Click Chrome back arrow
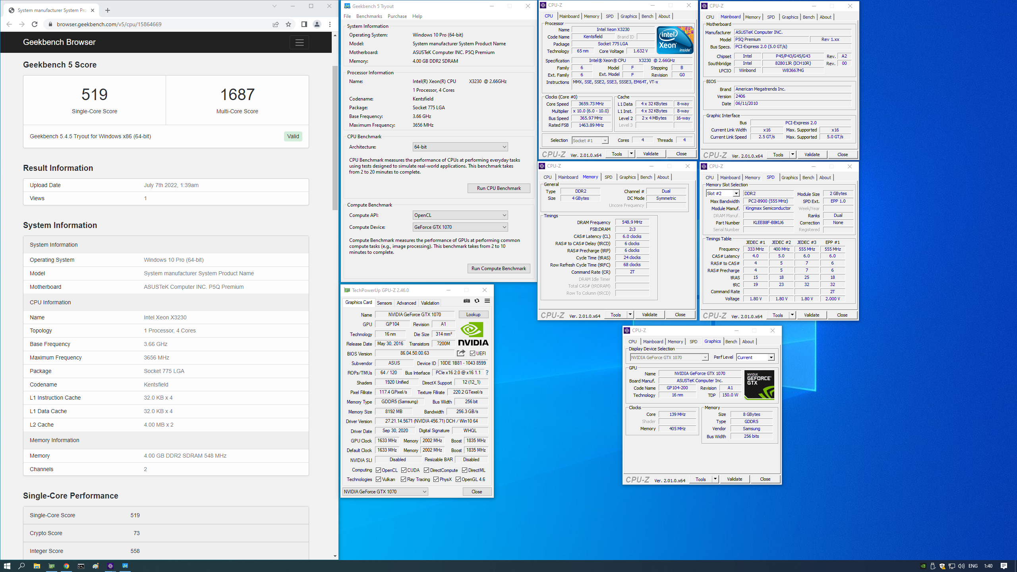This screenshot has width=1017, height=572. (x=9, y=24)
